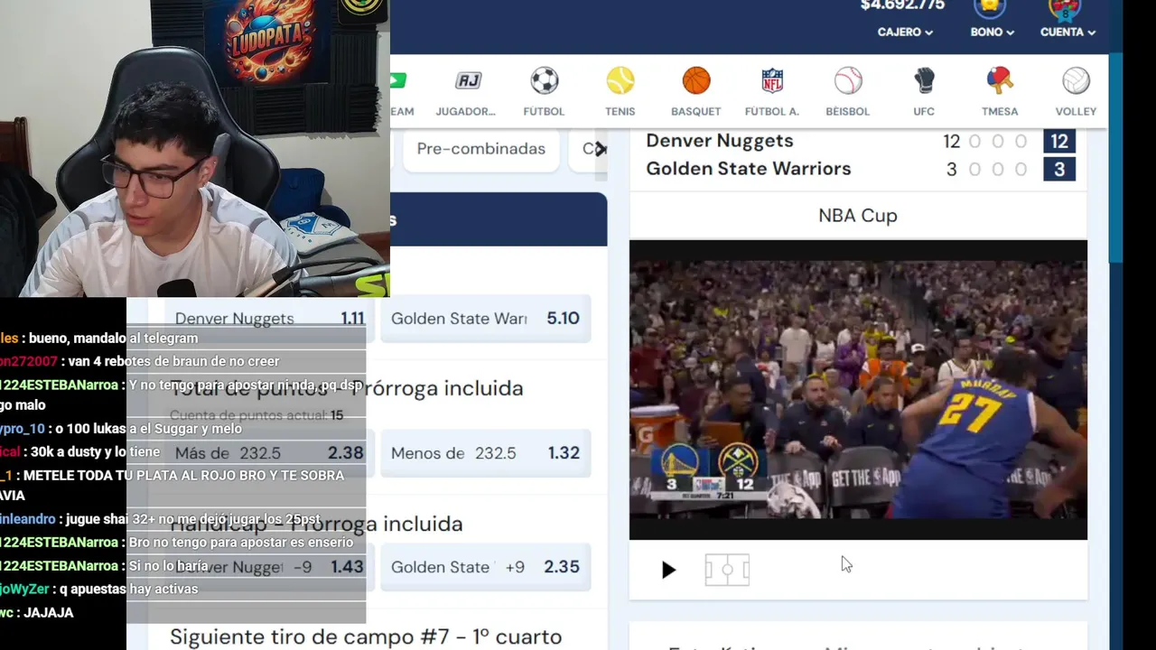1156x650 pixels.
Task: Click the Golden State Warriors scoreboard row
Action: point(858,169)
